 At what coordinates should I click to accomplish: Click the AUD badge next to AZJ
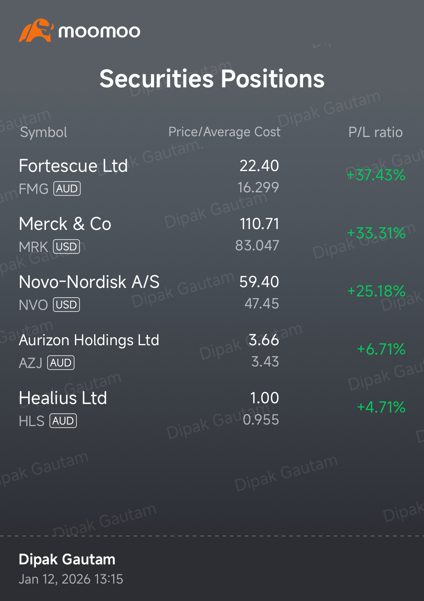click(61, 363)
